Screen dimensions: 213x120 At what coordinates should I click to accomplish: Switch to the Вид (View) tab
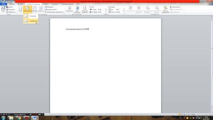78,4
